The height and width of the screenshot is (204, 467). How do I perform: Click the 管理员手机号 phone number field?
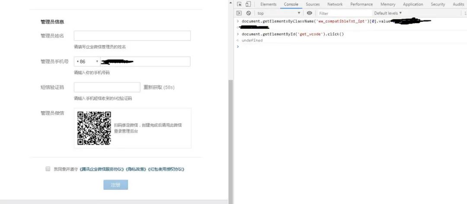[145, 62]
